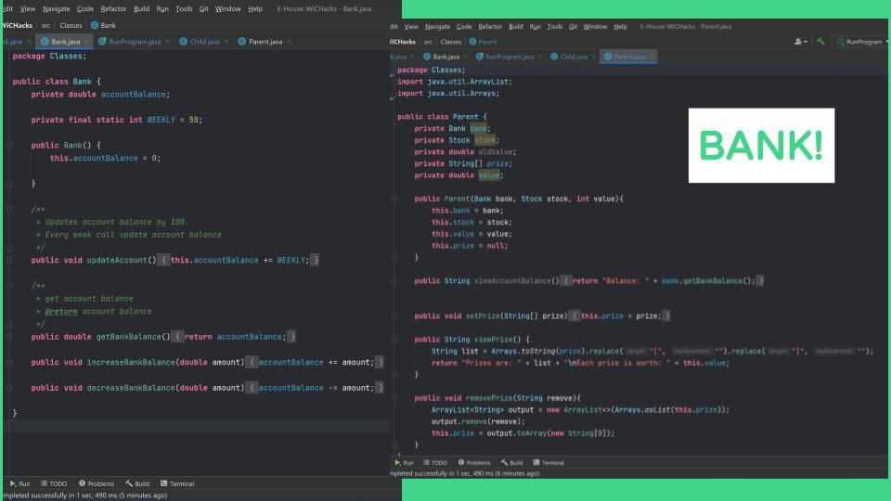Open Build tool window in left status strip
Image resolution: width=891 pixels, height=501 pixels.
pos(137,483)
